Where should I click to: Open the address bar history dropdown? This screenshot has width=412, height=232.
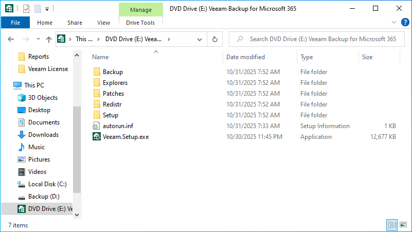point(200,39)
